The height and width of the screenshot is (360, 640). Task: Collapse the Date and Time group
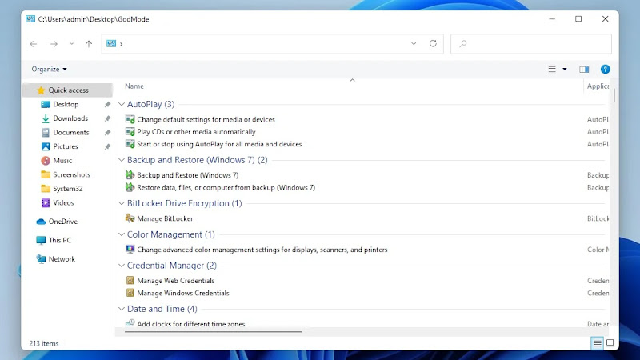pos(122,309)
